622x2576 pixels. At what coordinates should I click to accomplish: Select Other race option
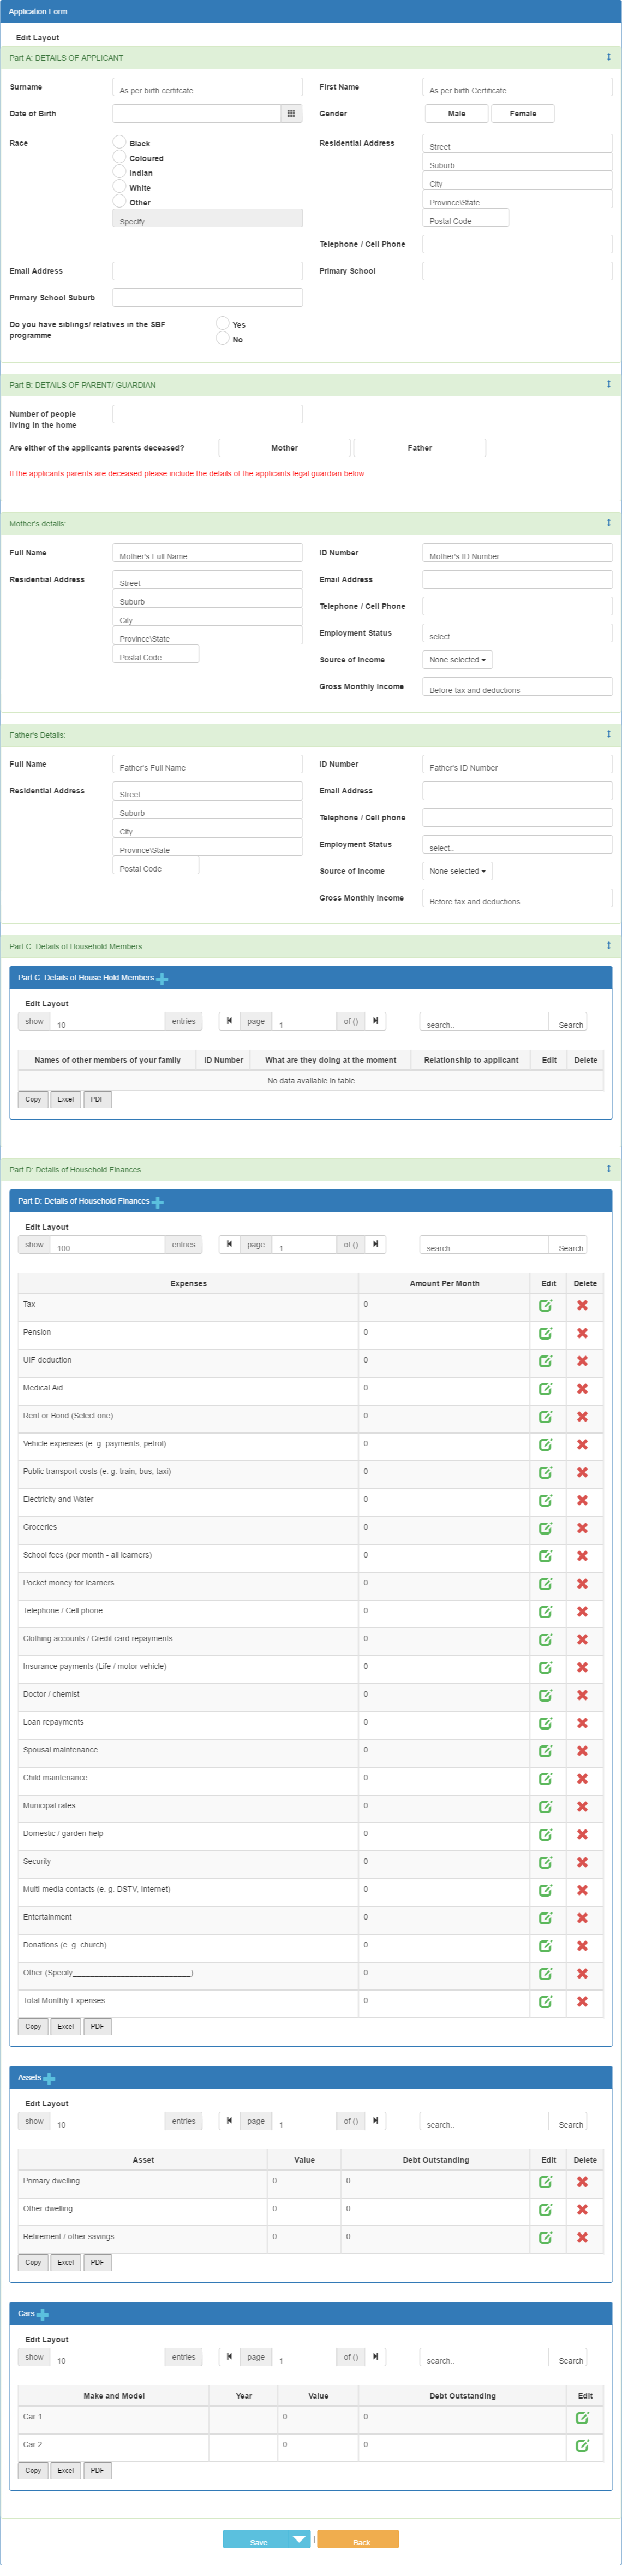tap(120, 201)
